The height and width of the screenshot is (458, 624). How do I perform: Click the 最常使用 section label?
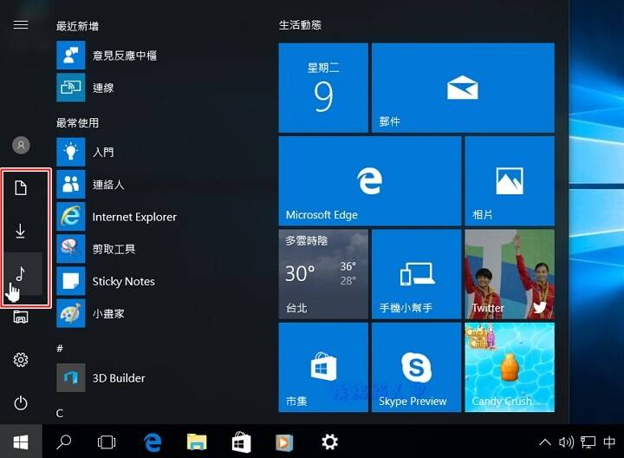[78, 122]
